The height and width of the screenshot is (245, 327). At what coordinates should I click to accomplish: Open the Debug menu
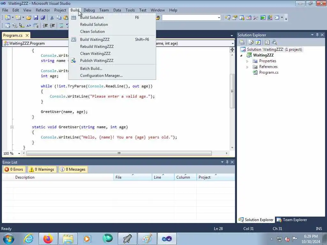[89, 10]
